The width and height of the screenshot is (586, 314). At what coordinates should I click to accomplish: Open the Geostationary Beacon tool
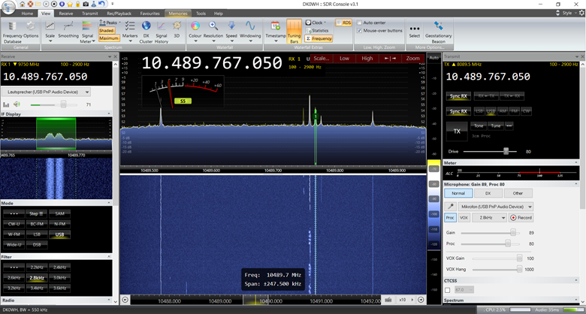coord(439,32)
